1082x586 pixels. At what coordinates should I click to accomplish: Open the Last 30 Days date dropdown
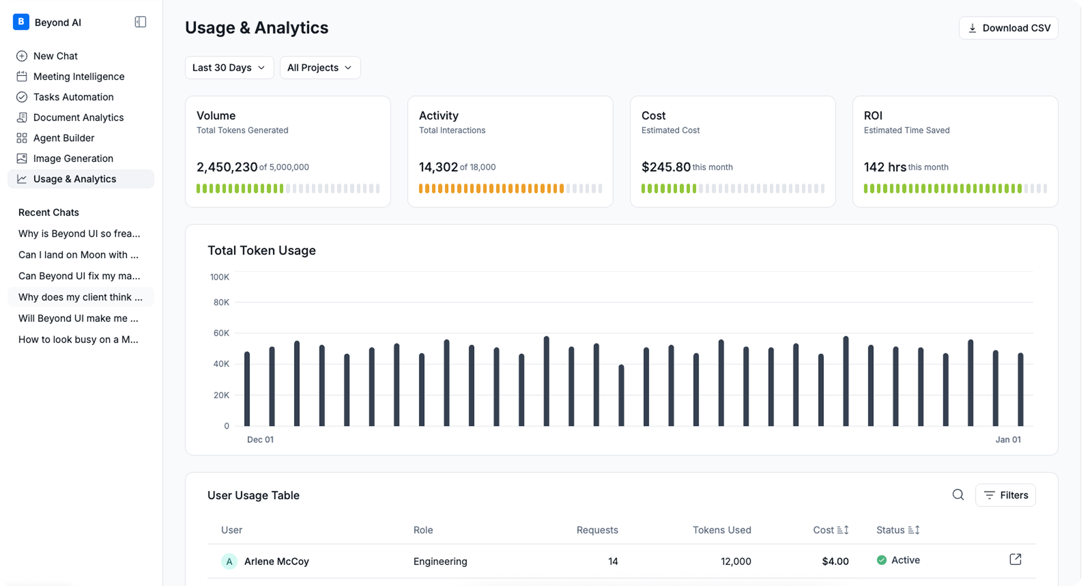(x=229, y=68)
